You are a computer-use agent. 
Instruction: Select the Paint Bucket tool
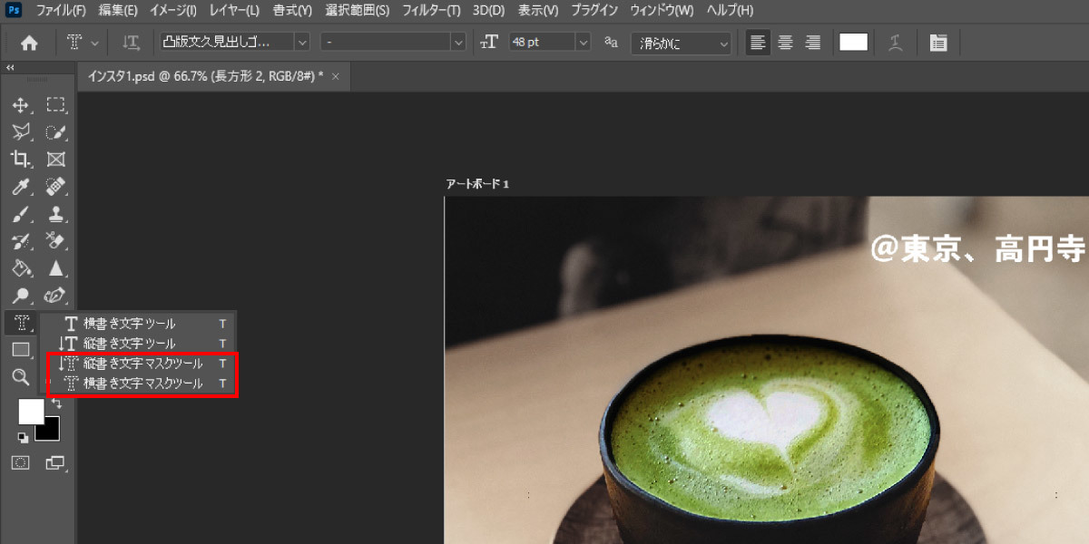click(21, 268)
